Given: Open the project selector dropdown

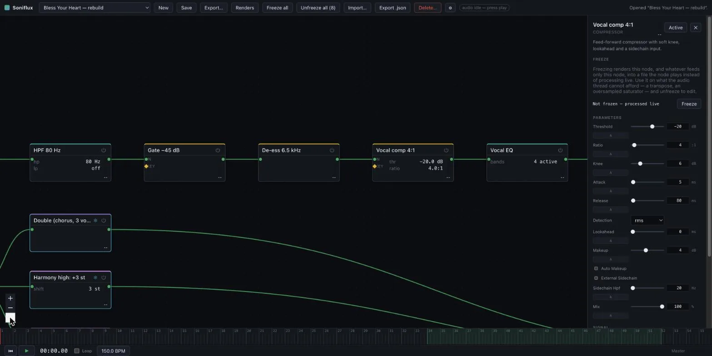Looking at the screenshot, I should point(95,8).
